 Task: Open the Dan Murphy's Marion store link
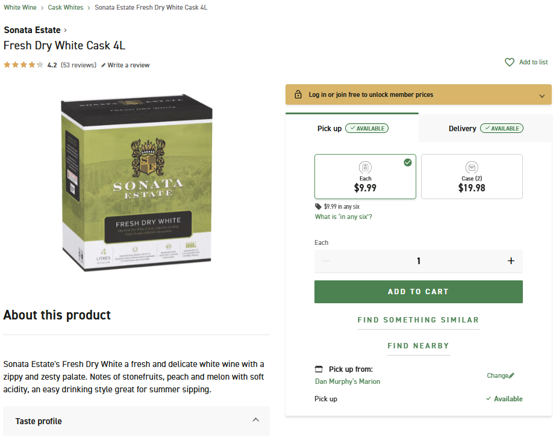[348, 381]
